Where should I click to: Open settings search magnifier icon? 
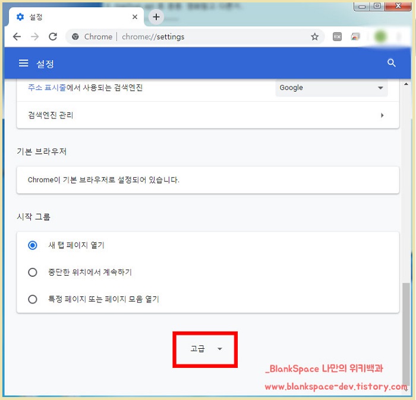point(392,63)
